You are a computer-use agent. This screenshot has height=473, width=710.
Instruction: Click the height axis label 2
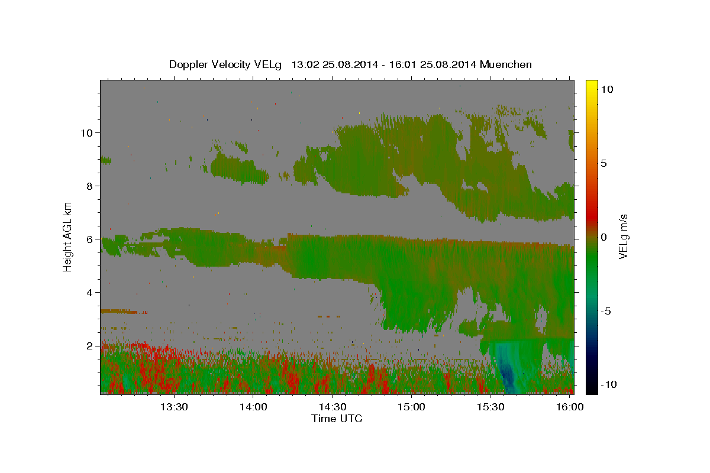(x=90, y=346)
